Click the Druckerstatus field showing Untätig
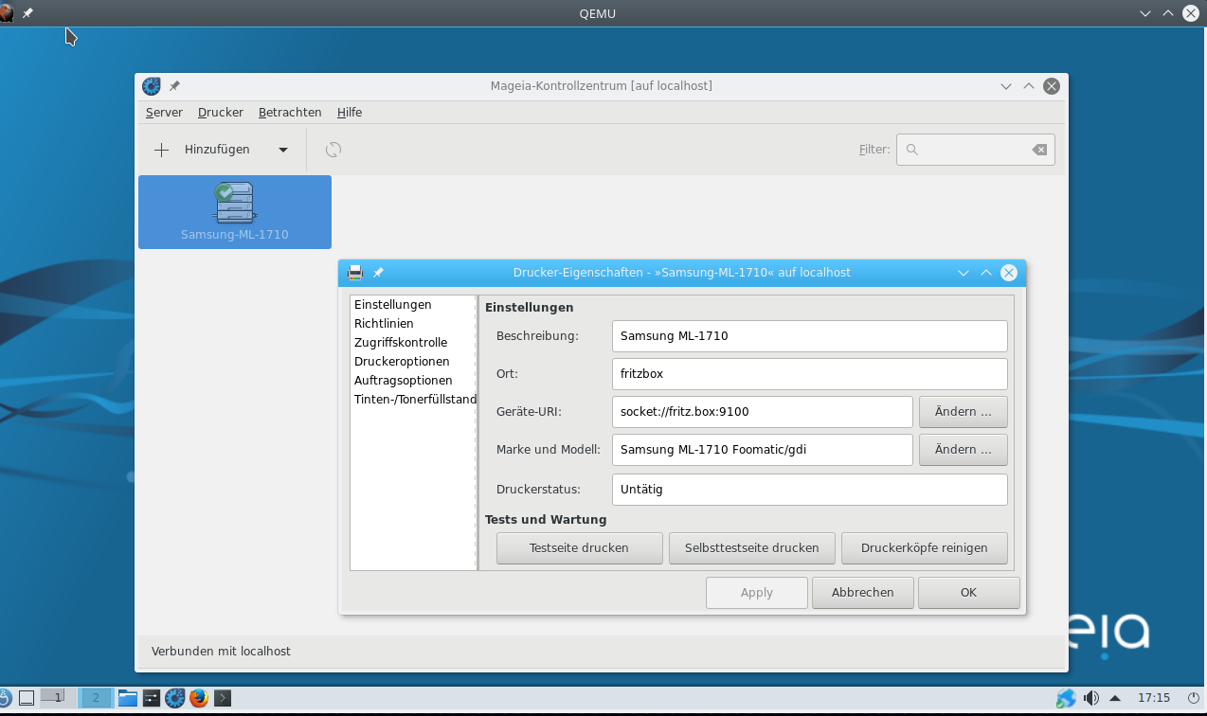The height and width of the screenshot is (716, 1207). [810, 490]
